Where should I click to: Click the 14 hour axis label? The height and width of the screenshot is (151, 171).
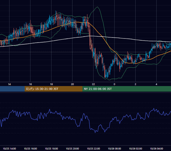[x=9, y=84]
